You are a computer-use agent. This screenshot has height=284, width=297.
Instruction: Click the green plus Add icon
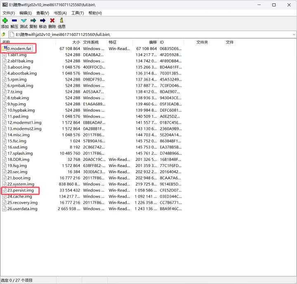(x=5, y=20)
